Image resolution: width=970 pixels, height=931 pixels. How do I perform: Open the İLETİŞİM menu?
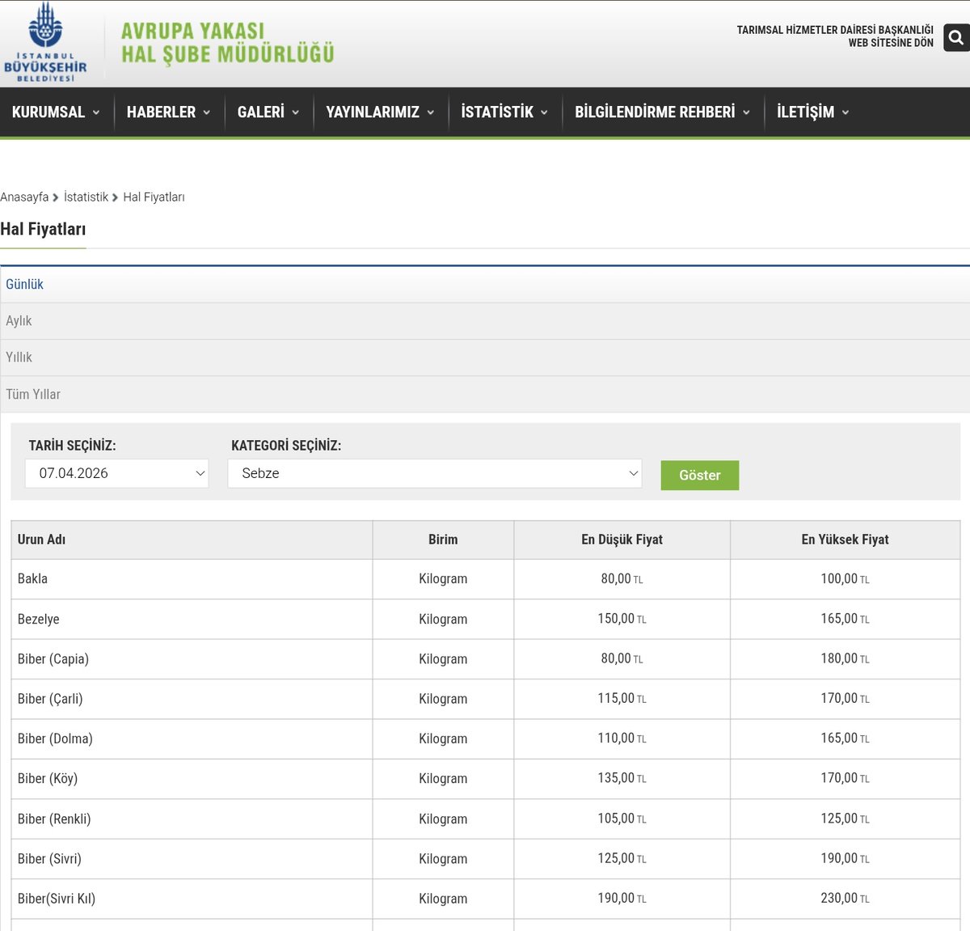point(813,112)
